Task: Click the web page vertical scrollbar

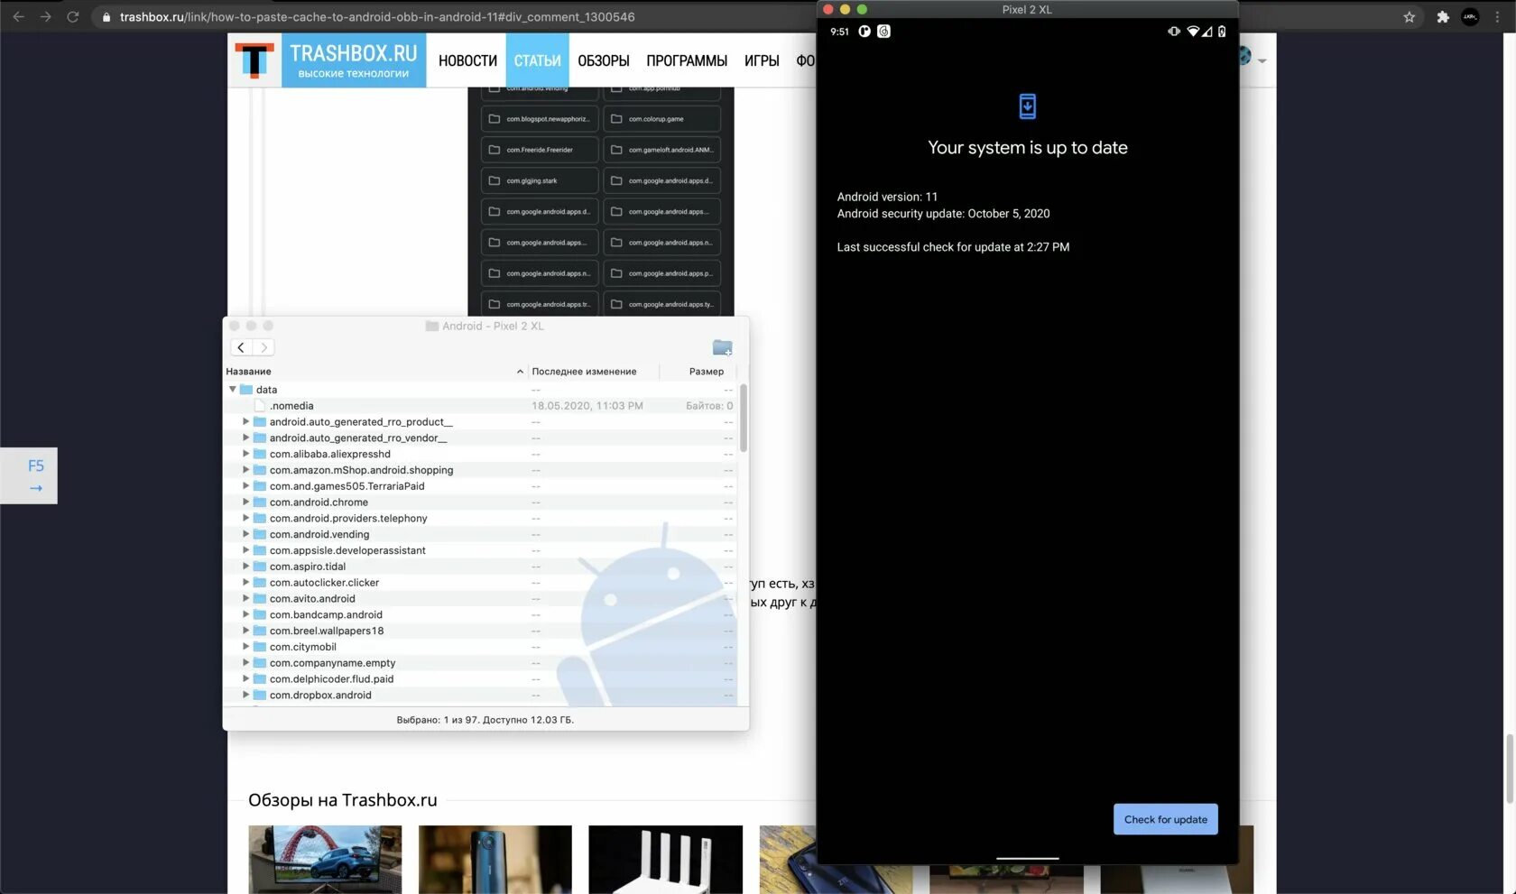Action: pyautogui.click(x=1510, y=769)
